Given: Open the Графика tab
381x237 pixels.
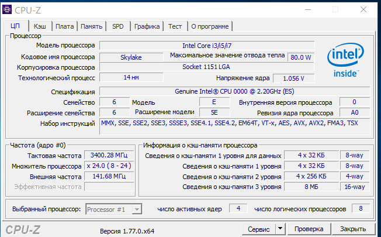Looking at the screenshot, I should [147, 26].
